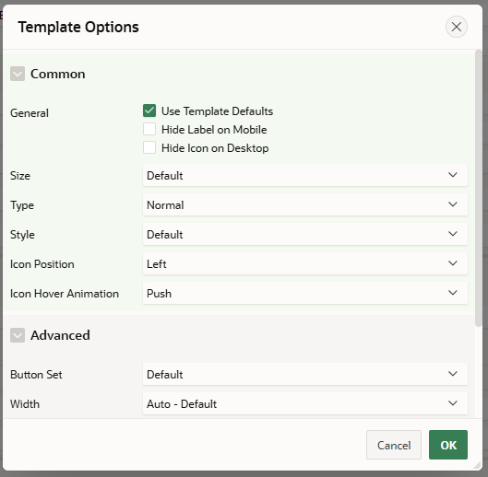Viewport: 488px width, 477px height.
Task: Open the Button Set dropdown
Action: pos(305,374)
